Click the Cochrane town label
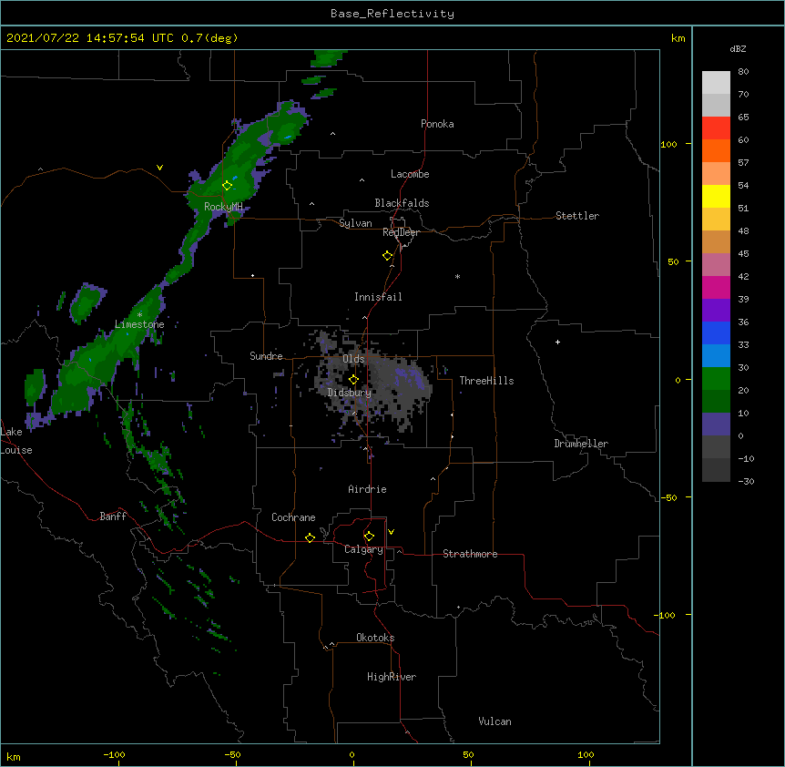The width and height of the screenshot is (785, 767). (293, 517)
